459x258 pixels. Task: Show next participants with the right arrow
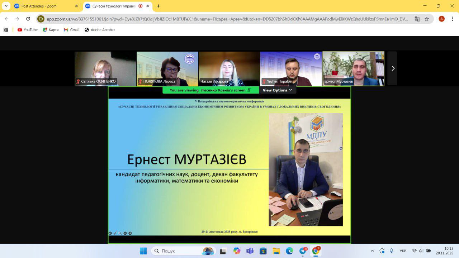pyautogui.click(x=393, y=68)
